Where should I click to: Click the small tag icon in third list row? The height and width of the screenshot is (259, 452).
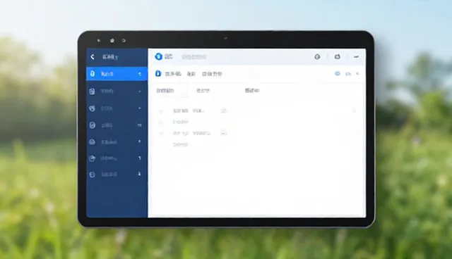(224, 133)
